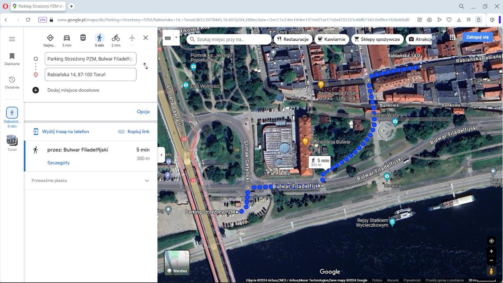Click the Rejsy Statkiem Wycieczkowym marker
Viewport: 503px width, 283px height.
pyautogui.click(x=392, y=222)
